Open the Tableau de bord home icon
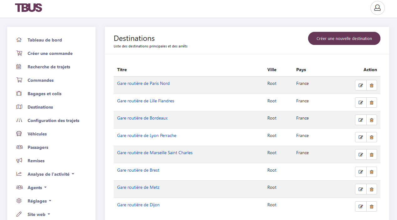This screenshot has height=220, width=397. [19, 40]
